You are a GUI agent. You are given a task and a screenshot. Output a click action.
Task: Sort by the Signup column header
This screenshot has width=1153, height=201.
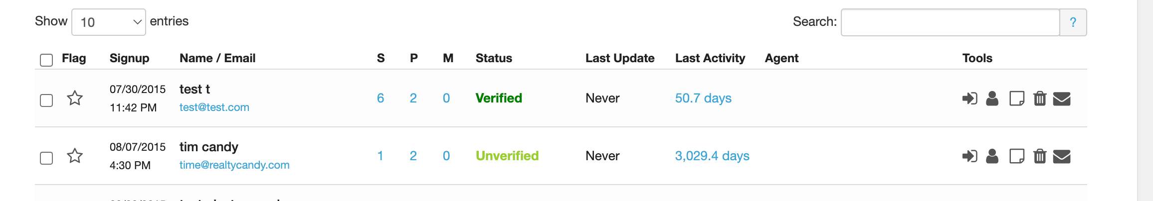tap(129, 58)
